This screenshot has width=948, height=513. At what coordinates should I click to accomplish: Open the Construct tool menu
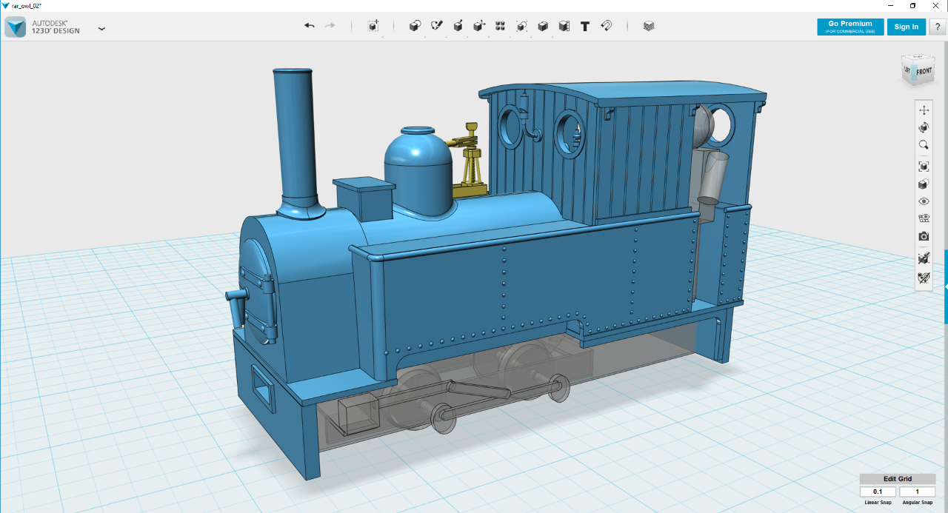pyautogui.click(x=458, y=26)
